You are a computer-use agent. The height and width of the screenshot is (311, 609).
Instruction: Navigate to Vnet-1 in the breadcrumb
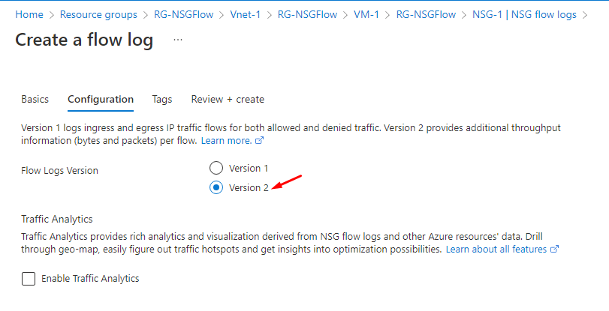click(x=245, y=15)
